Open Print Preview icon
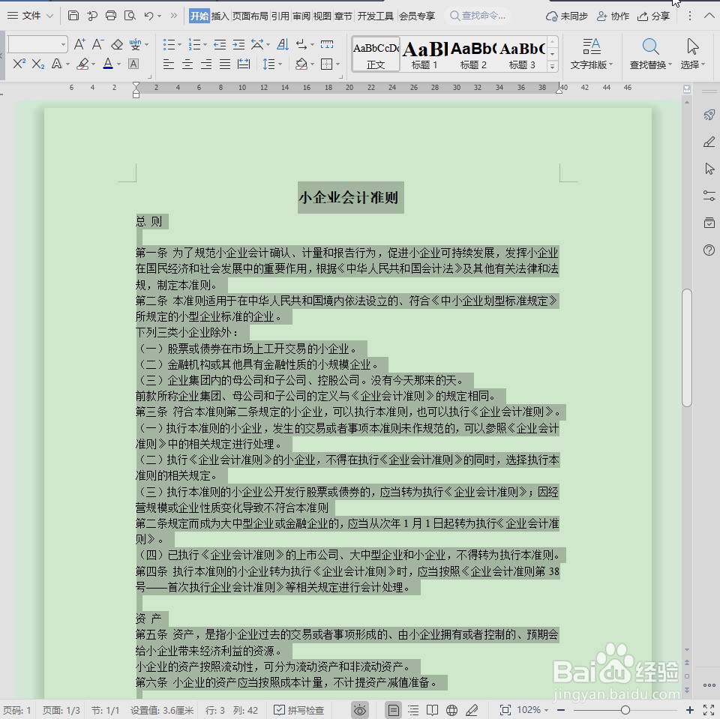 [x=130, y=16]
